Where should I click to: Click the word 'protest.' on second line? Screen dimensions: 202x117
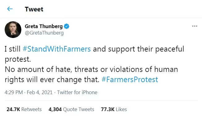tap(18, 59)
